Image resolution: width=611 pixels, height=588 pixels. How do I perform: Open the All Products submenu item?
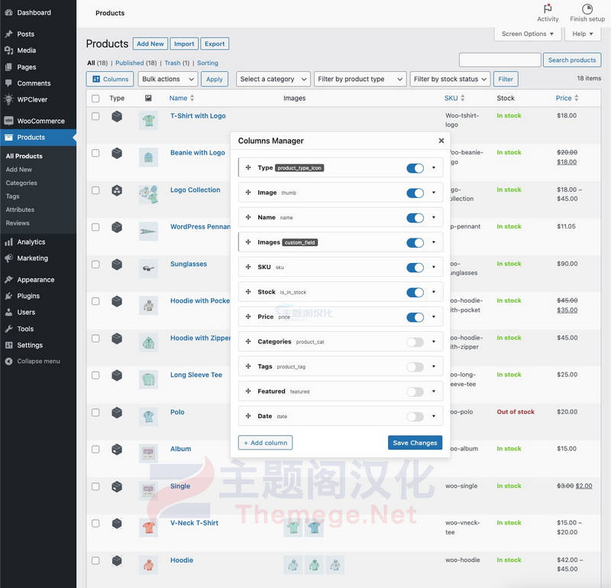coord(24,156)
